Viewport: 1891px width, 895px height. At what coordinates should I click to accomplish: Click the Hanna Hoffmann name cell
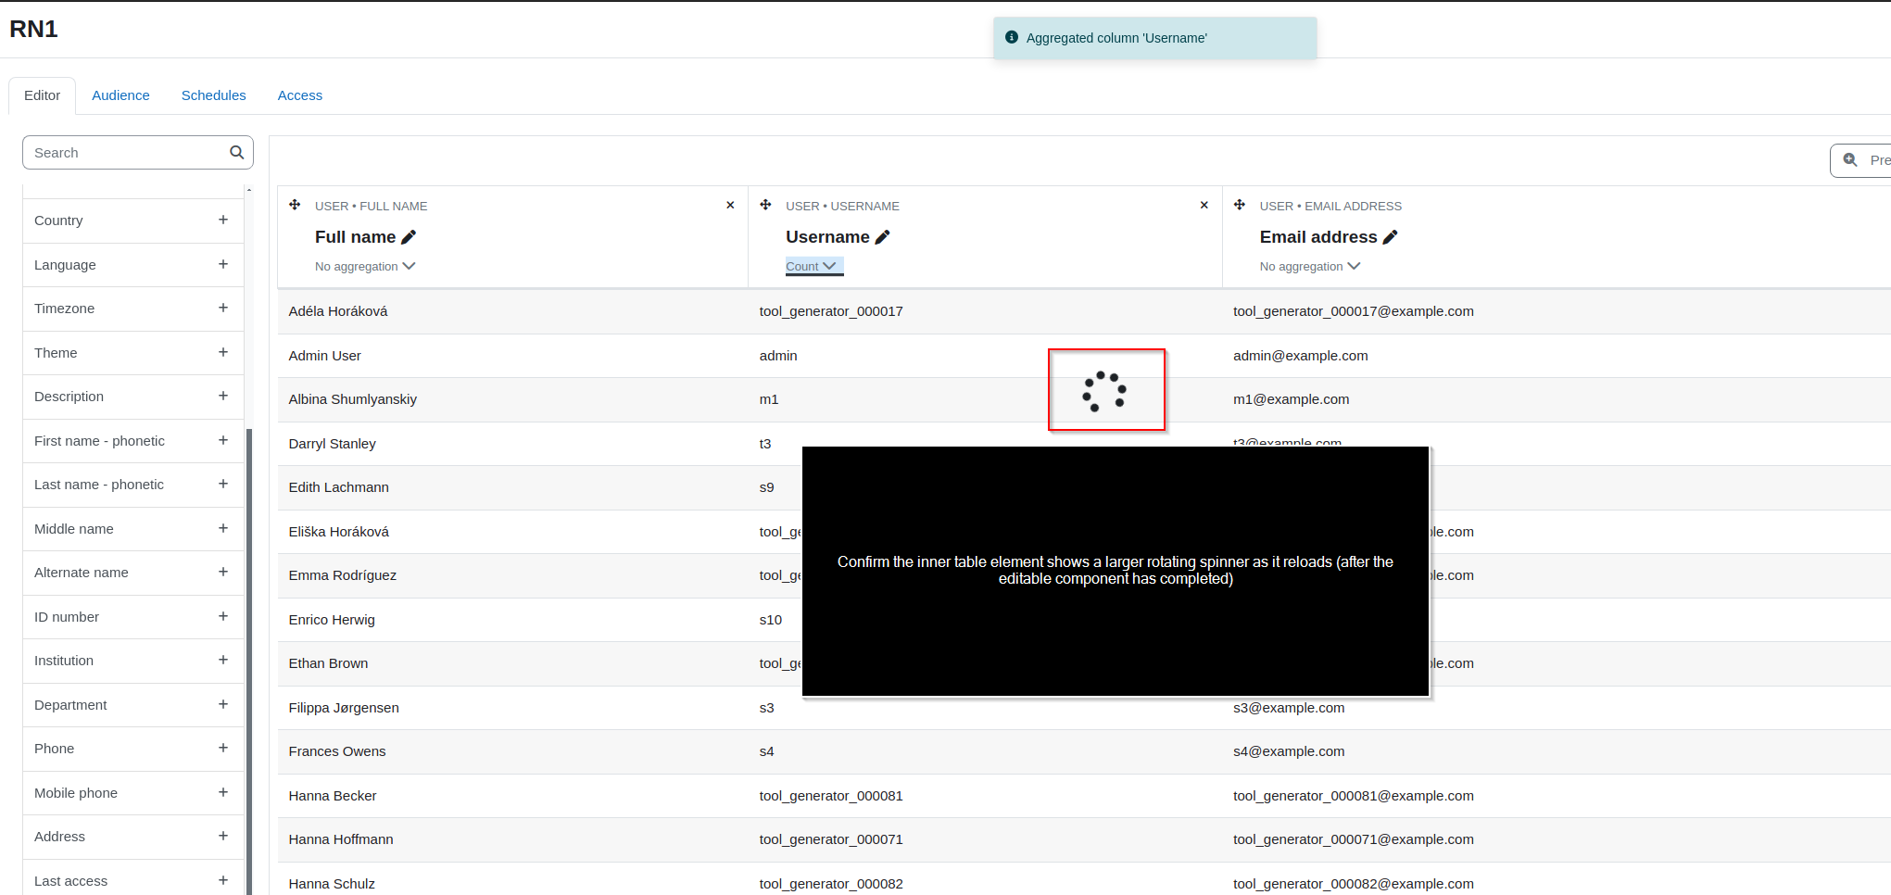[341, 839]
